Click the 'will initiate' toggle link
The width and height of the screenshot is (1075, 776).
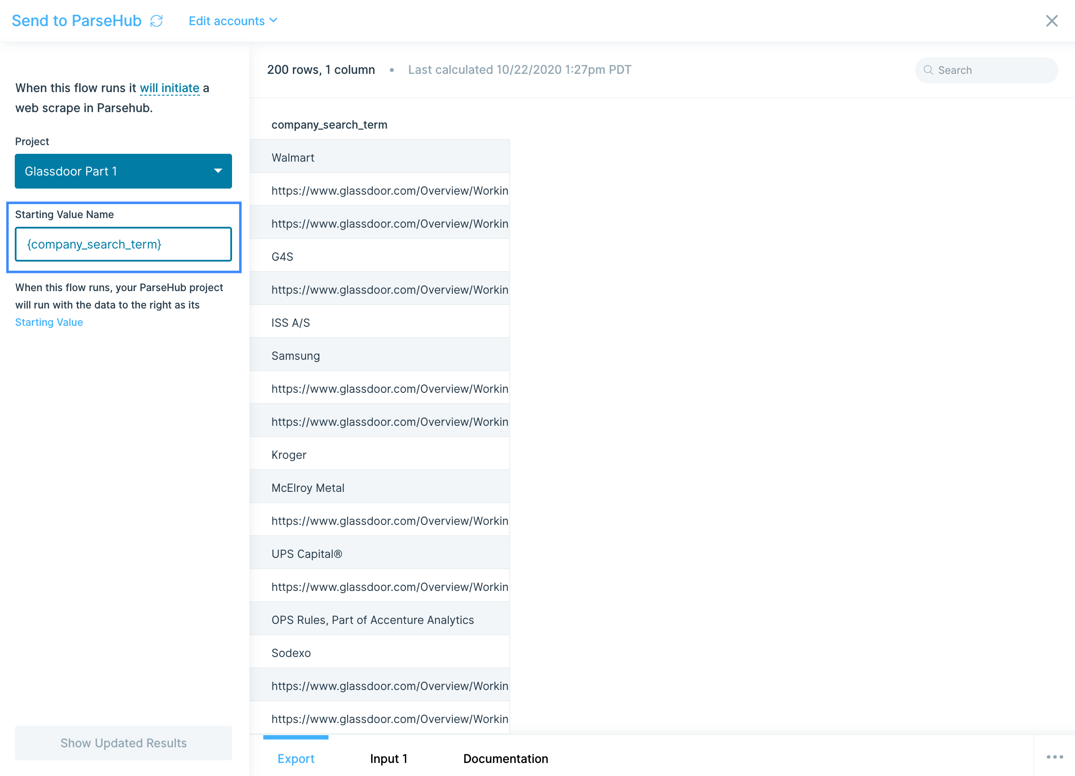(169, 88)
